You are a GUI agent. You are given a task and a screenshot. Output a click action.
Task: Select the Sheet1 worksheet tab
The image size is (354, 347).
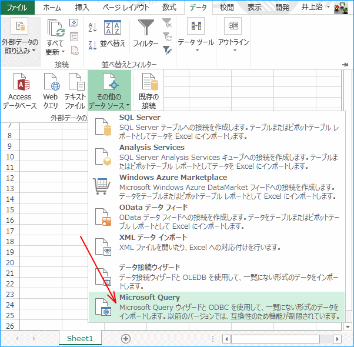click(x=80, y=338)
